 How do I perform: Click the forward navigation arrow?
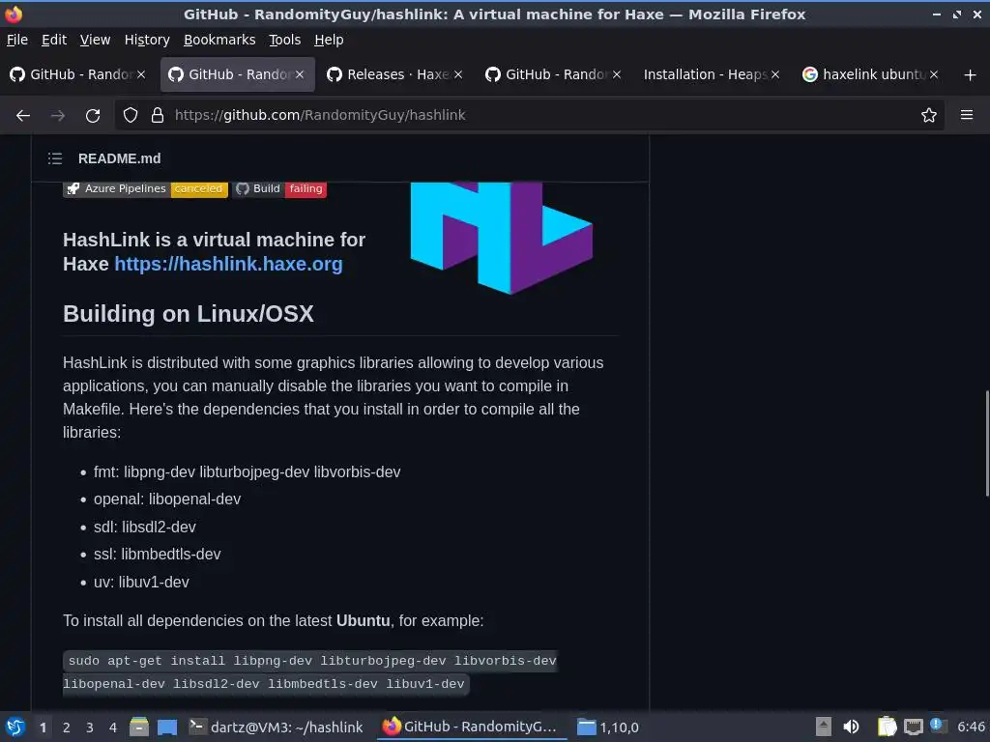coord(57,116)
